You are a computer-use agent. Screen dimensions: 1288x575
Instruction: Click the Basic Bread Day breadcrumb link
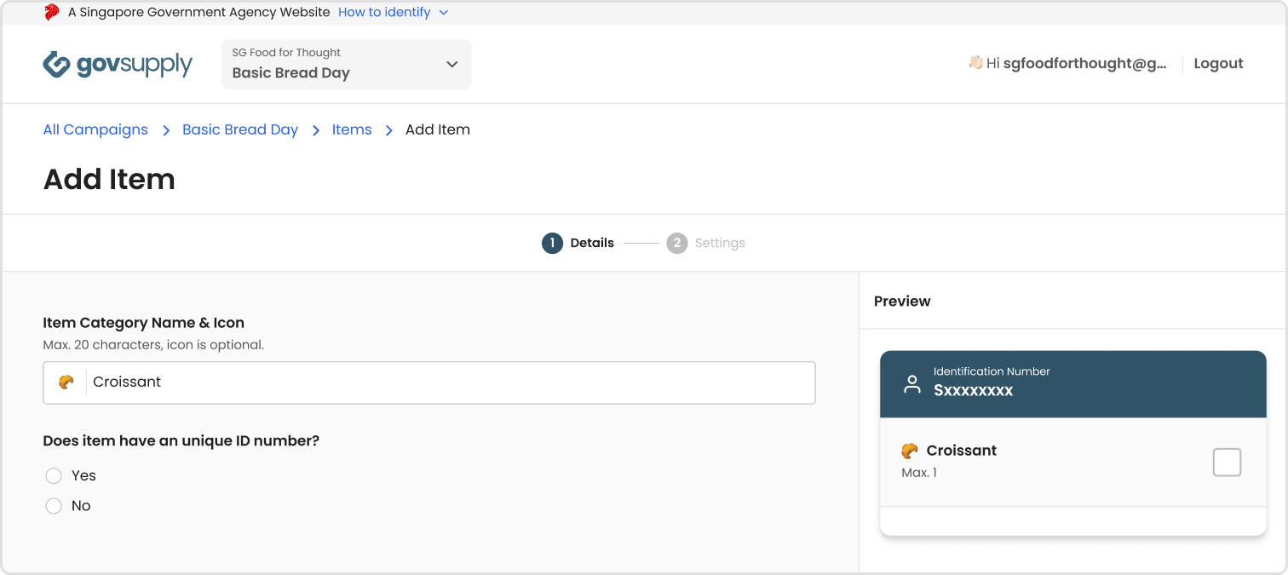click(x=240, y=129)
